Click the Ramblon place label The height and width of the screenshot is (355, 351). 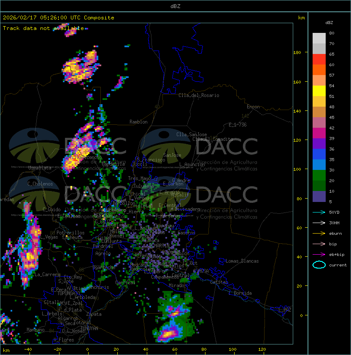point(138,122)
